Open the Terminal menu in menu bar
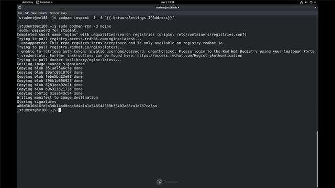Viewport: 335px width, 188px height. click(x=54, y=13)
